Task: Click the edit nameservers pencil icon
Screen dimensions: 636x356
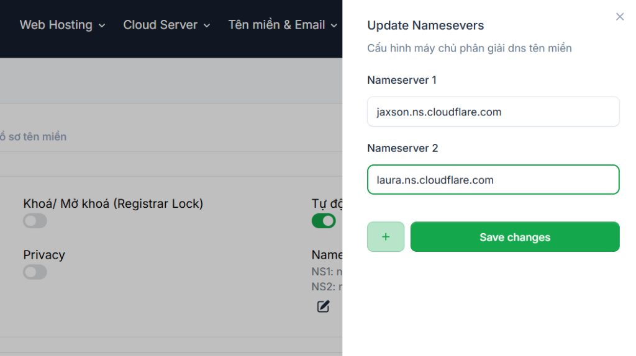Action: (x=323, y=306)
